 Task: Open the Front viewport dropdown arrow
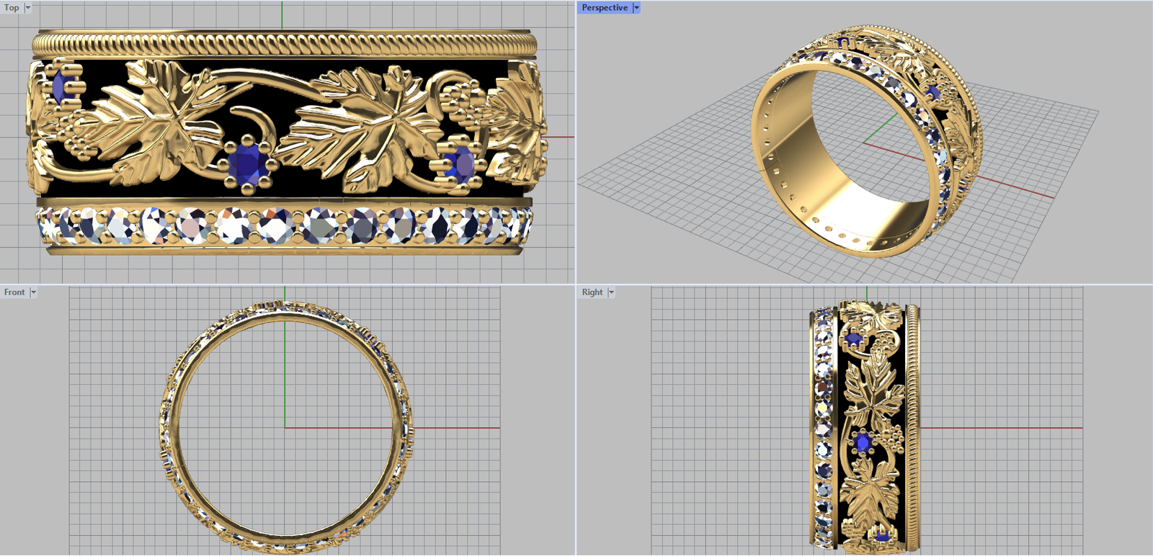pos(33,292)
